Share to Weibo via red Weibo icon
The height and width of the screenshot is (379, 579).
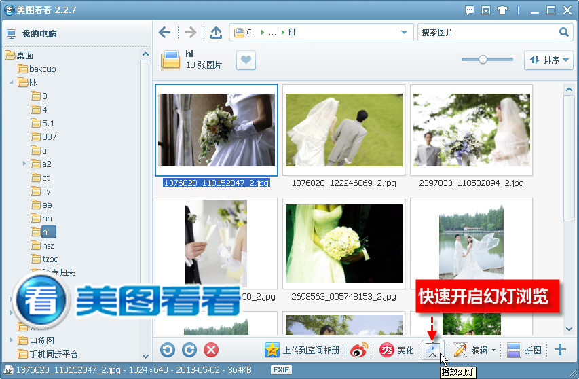[359, 350]
